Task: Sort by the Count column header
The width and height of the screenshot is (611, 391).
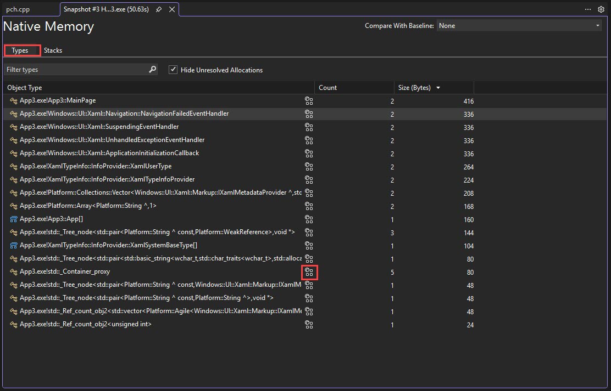Action: click(327, 87)
